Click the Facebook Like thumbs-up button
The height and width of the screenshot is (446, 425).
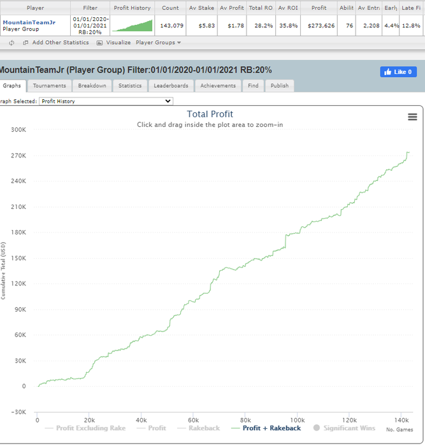point(398,71)
